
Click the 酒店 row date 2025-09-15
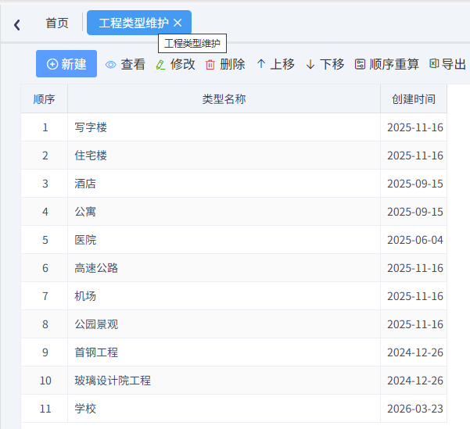coord(414,184)
